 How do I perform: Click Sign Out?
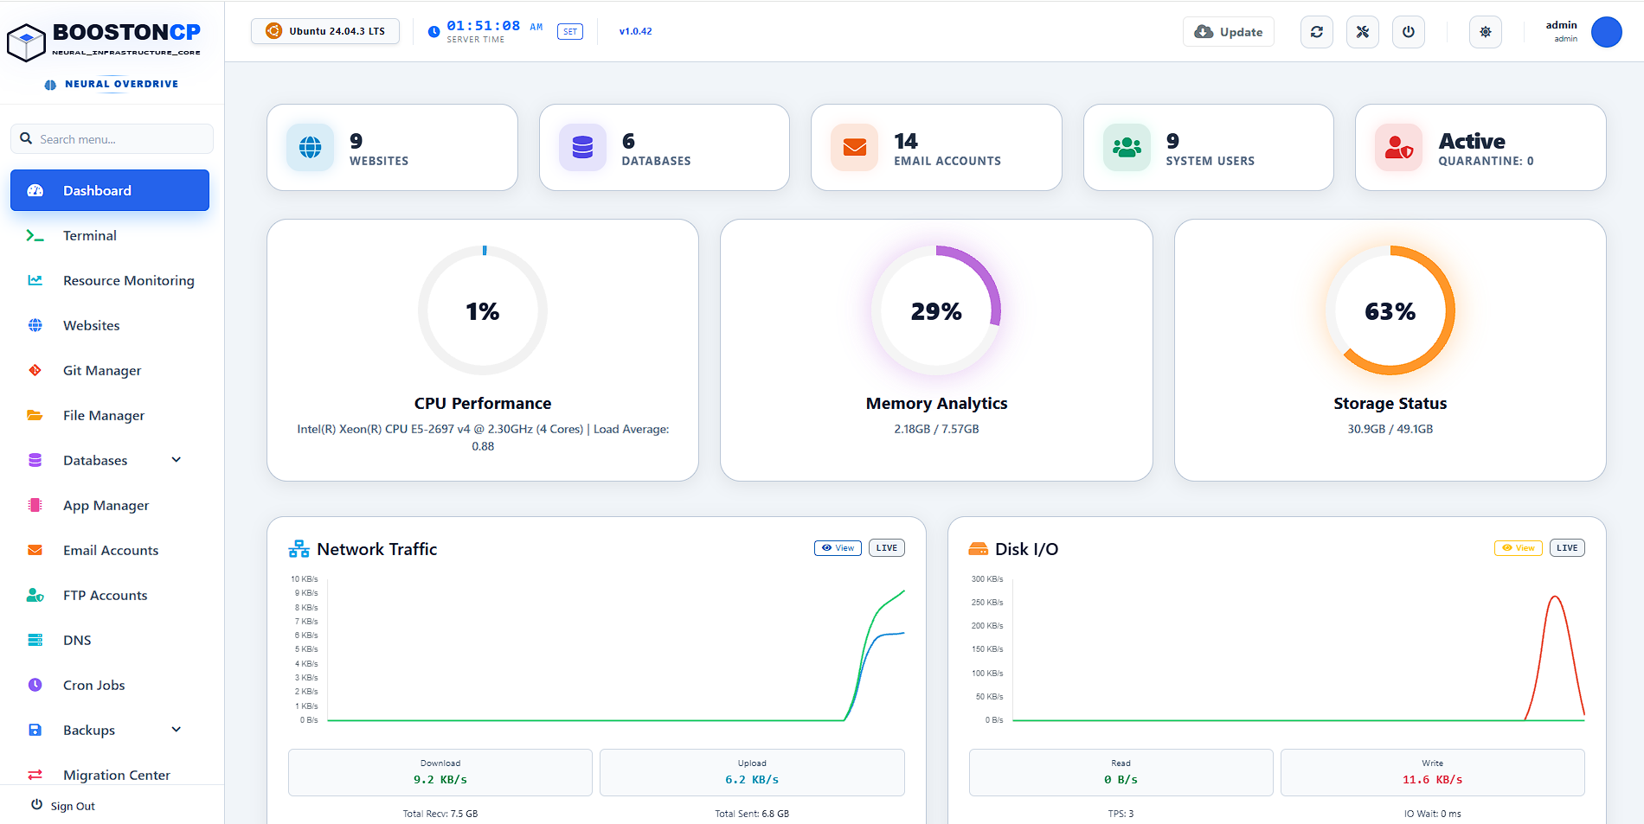click(63, 806)
